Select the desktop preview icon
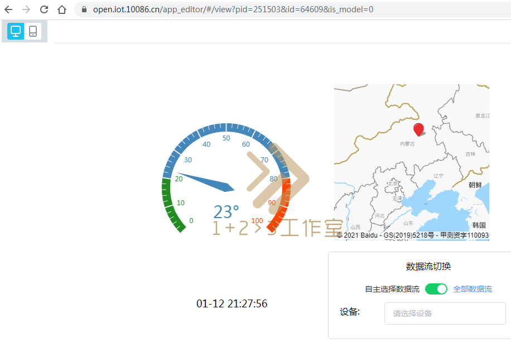The image size is (511, 357). 15,31
